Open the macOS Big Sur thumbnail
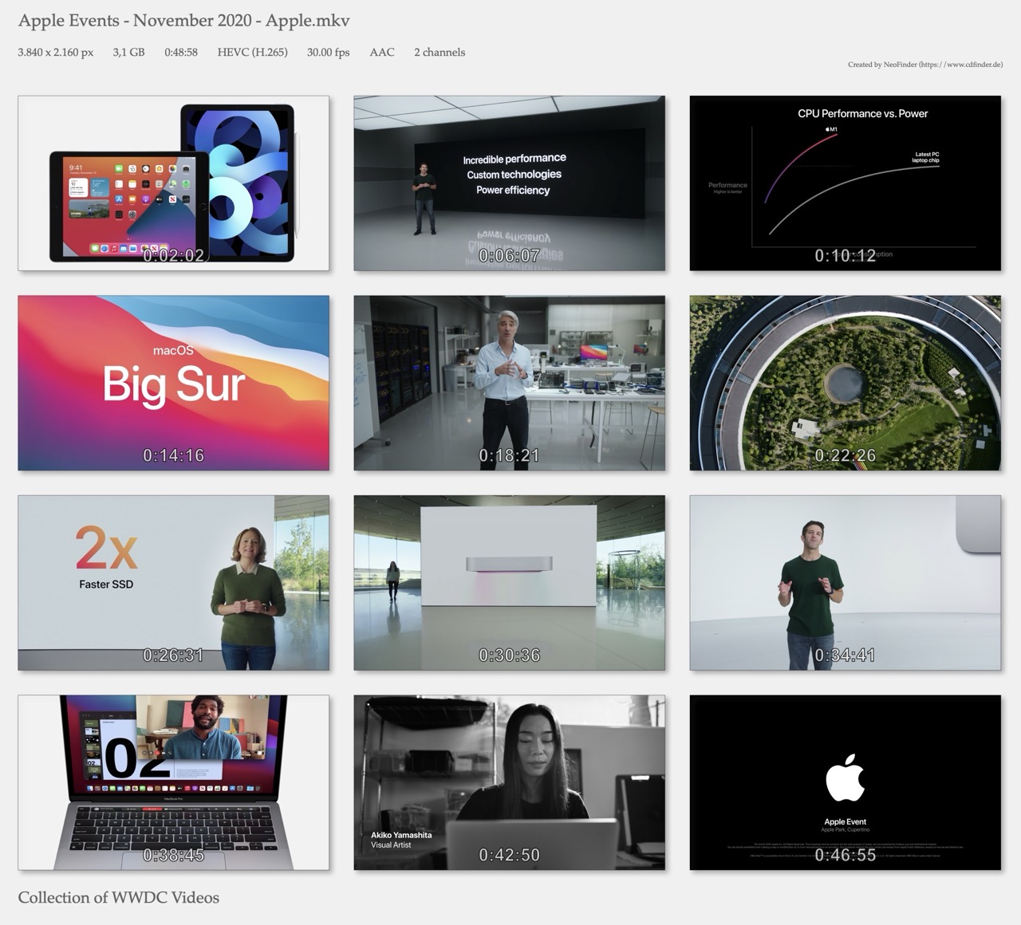1021x925 pixels. 173,383
